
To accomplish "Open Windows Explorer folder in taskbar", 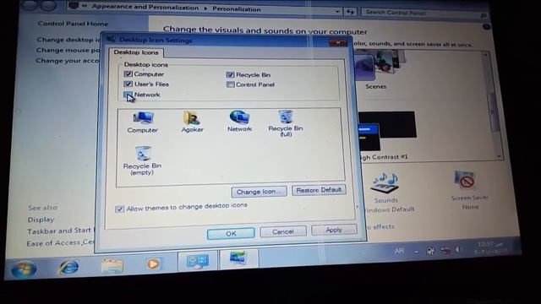I will coord(112,266).
